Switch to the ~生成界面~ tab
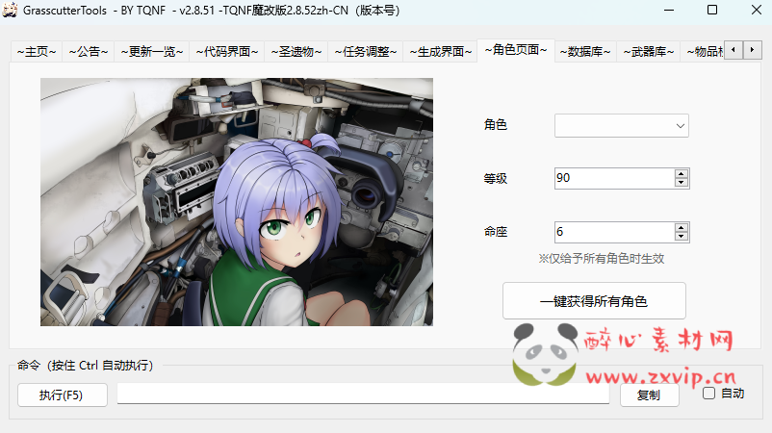772x433 pixels. [x=440, y=52]
